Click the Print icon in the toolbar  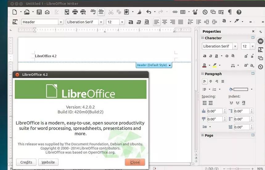(75, 12)
